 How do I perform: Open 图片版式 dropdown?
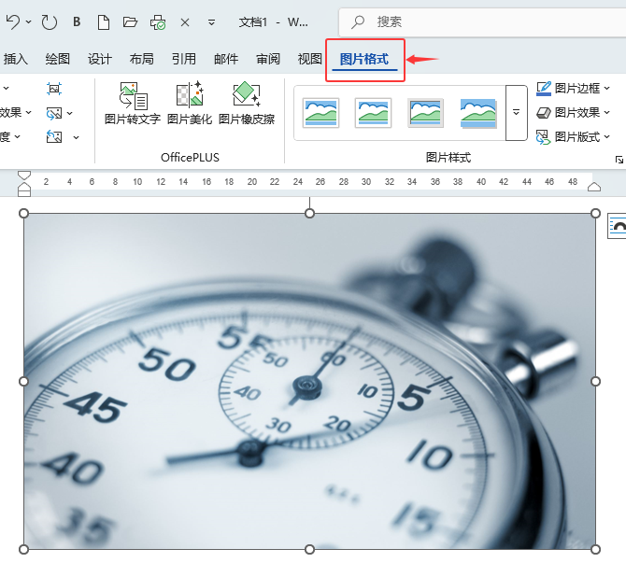click(574, 137)
